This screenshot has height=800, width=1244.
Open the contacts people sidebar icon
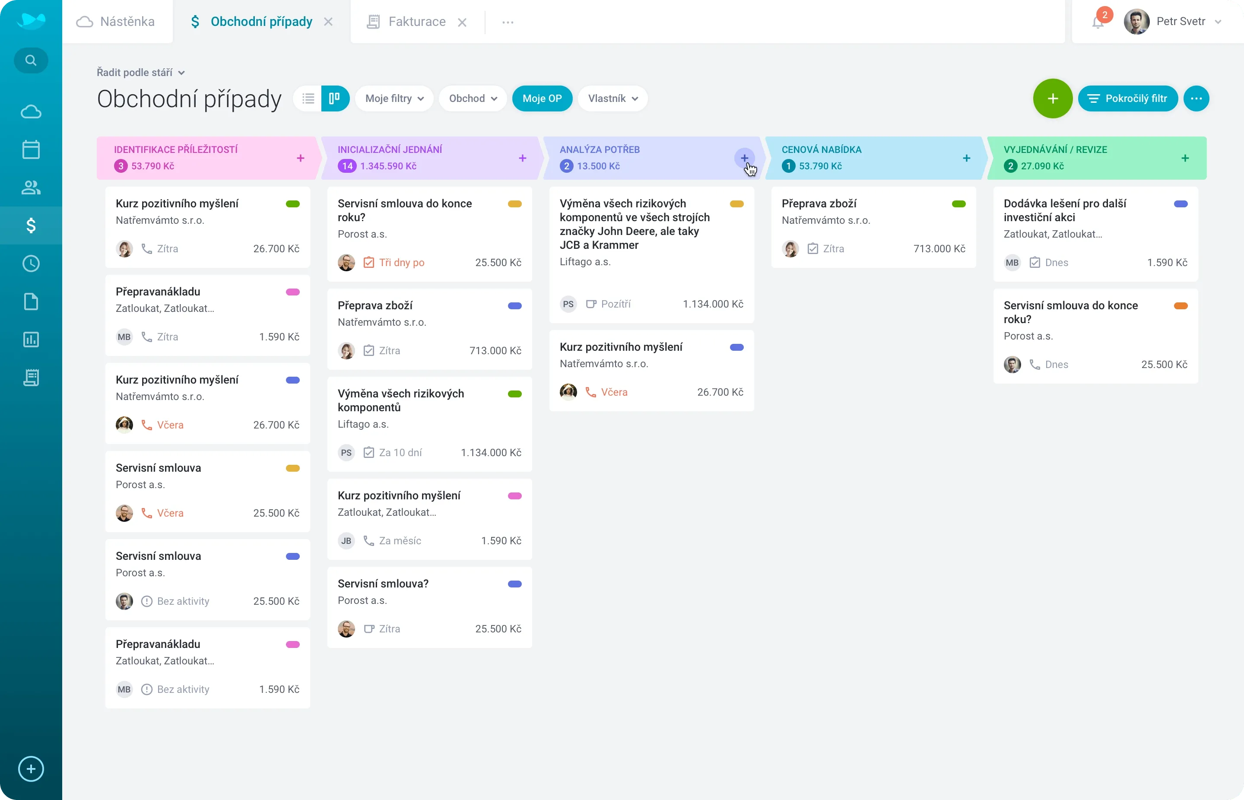pyautogui.click(x=31, y=187)
